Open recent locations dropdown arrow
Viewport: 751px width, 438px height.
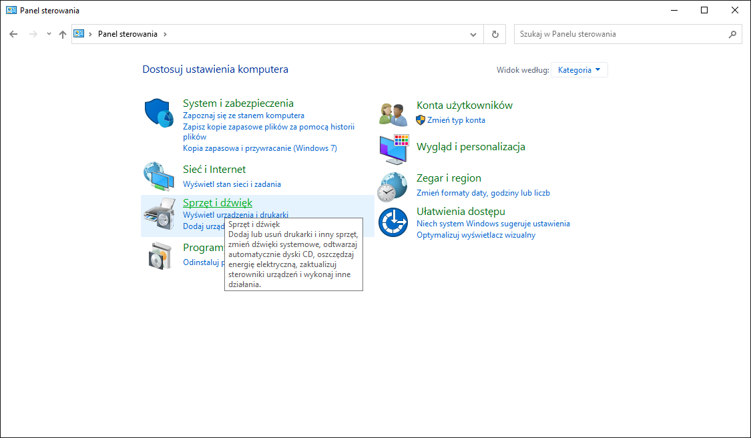click(49, 34)
